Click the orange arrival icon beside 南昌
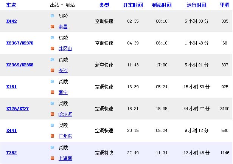The height and width of the screenshot is (164, 233). pos(52,27)
